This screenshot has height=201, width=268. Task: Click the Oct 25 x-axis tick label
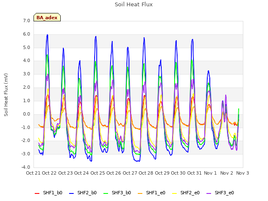[98, 173]
